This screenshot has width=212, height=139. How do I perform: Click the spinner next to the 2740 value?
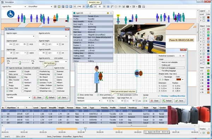(x=83, y=6)
